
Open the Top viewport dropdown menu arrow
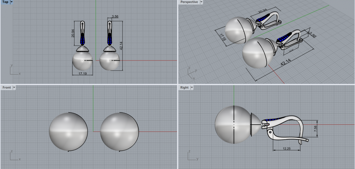click(12, 2)
